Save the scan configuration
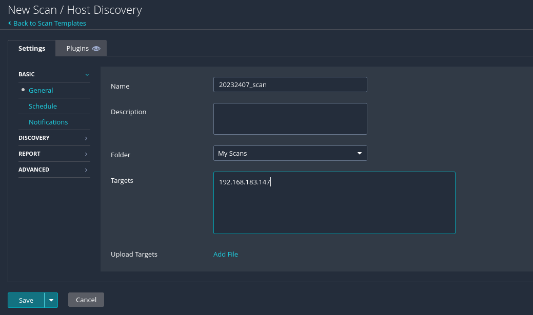Screen dimensions: 533x315 click(26, 300)
